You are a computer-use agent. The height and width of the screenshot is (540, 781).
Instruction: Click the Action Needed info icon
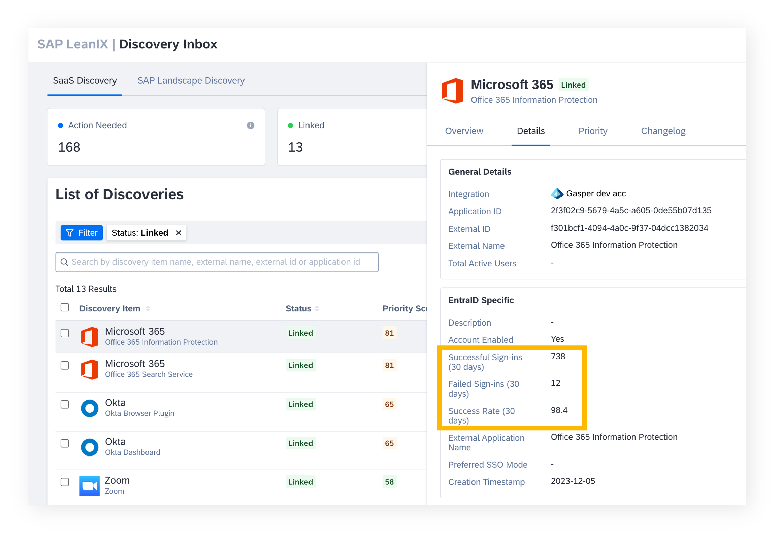coord(251,126)
